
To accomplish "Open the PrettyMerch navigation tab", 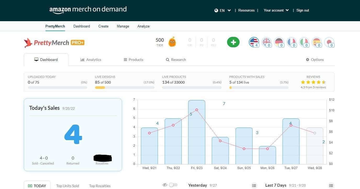I will 55,26.
